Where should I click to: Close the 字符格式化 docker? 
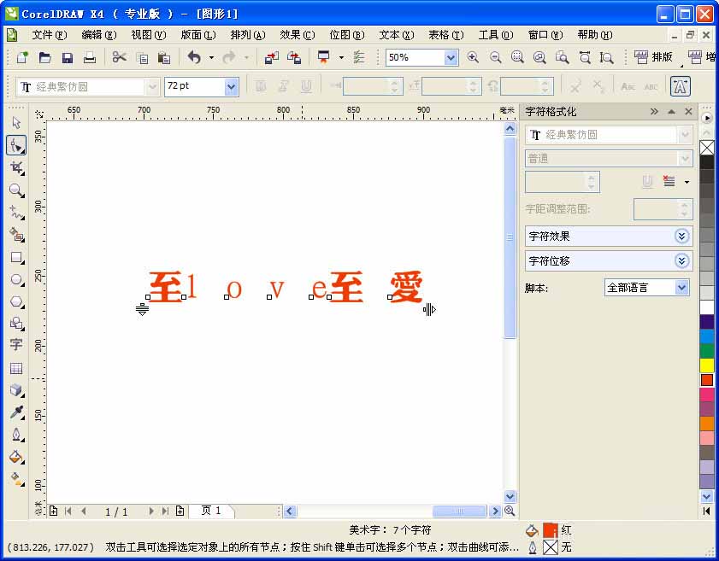click(x=688, y=111)
